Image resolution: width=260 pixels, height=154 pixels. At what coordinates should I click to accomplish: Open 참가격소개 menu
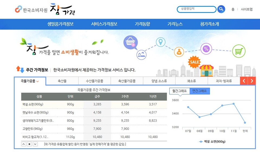coord(210,24)
